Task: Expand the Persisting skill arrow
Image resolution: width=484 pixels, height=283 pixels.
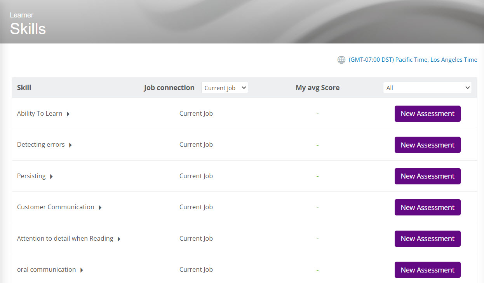Action: 51,177
